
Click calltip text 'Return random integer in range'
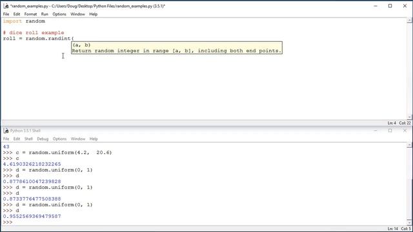click(120, 51)
